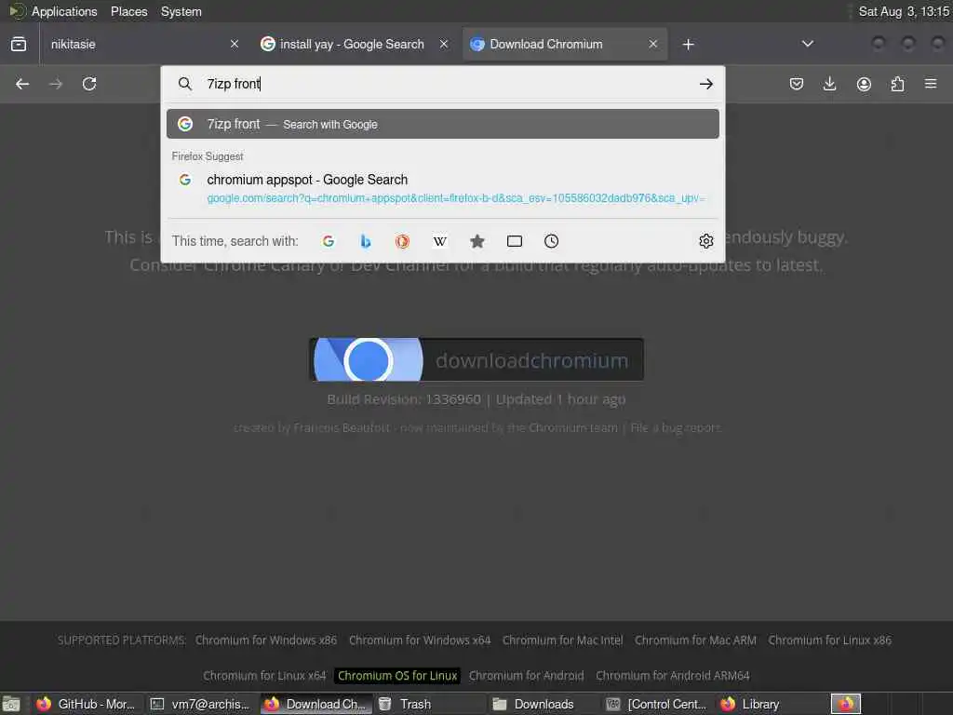The image size is (953, 715).
Task: Open Chromium for Android ARM64 link
Action: 672,676
